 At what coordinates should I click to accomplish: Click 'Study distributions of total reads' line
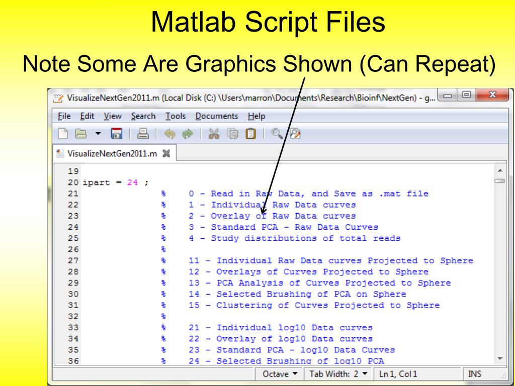(x=295, y=238)
